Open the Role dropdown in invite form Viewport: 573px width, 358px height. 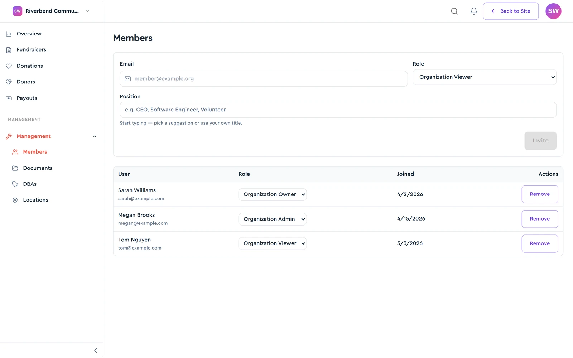click(485, 77)
